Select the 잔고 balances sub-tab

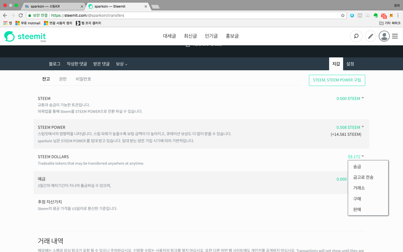tap(46, 79)
